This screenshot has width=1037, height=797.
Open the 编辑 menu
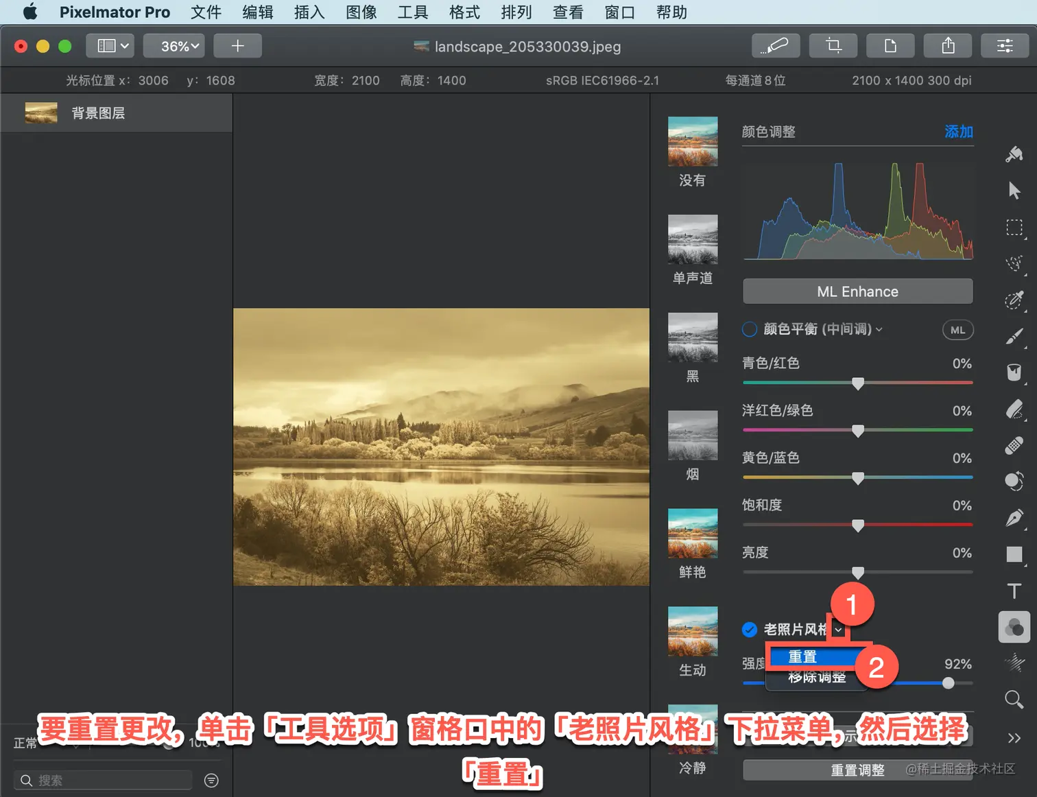click(258, 12)
